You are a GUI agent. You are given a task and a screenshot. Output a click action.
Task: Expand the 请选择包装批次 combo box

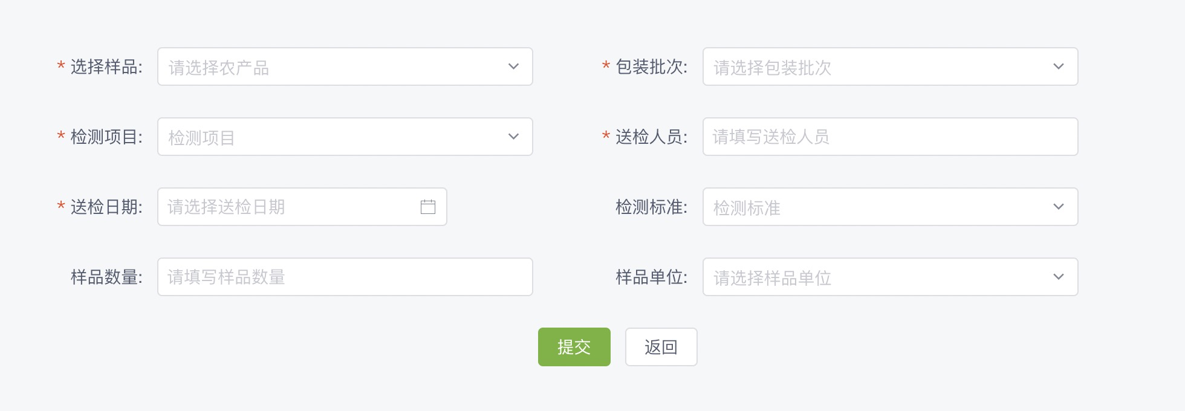point(890,66)
